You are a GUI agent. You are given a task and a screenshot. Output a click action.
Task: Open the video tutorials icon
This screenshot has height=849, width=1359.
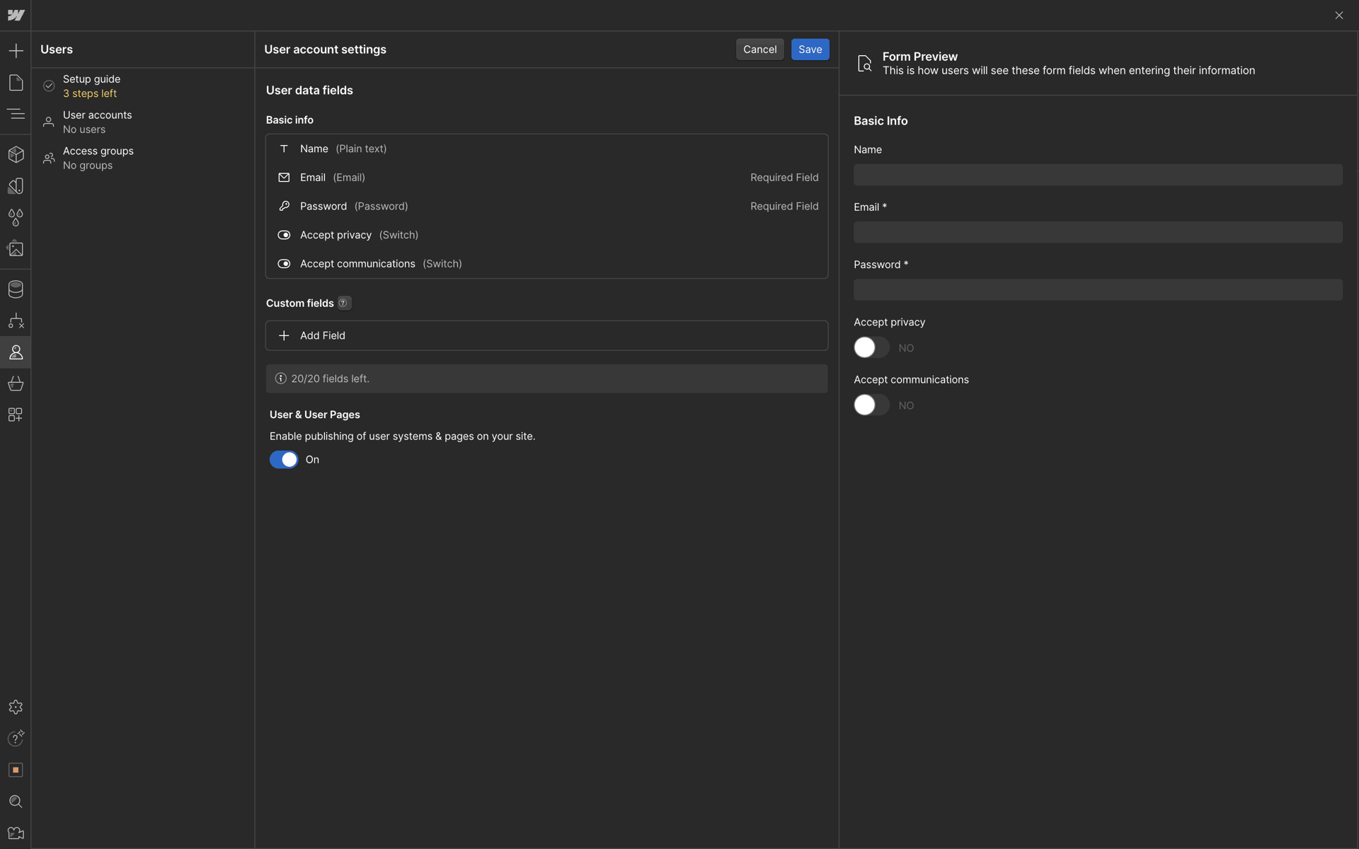16,833
